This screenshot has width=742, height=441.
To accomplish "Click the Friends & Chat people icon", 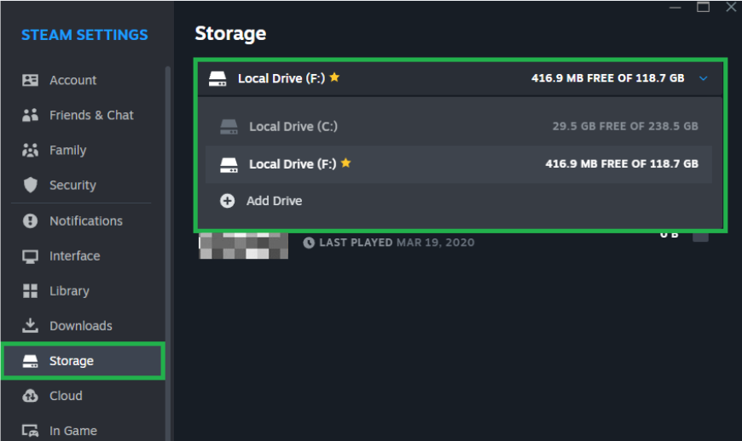I will (x=31, y=115).
